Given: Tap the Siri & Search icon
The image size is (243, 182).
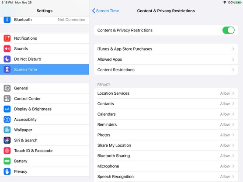Looking at the screenshot, I should tap(7, 140).
